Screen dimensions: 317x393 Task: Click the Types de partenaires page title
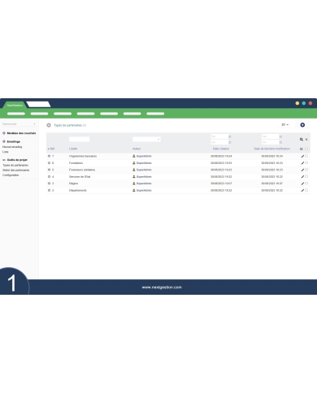click(x=67, y=125)
